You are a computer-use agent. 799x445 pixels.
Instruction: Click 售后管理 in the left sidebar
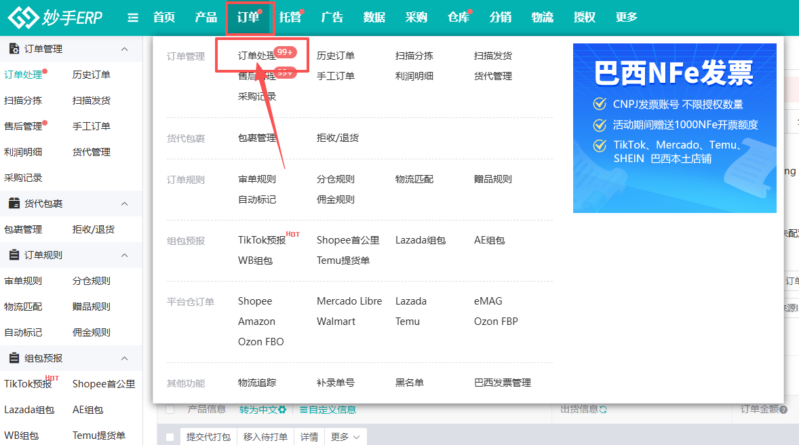23,126
